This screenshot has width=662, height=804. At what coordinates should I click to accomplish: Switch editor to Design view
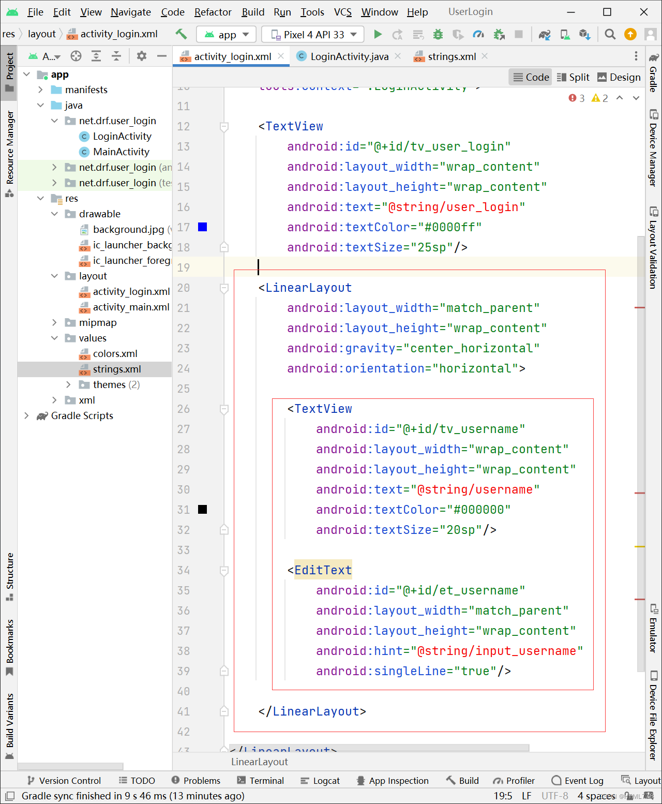click(619, 77)
